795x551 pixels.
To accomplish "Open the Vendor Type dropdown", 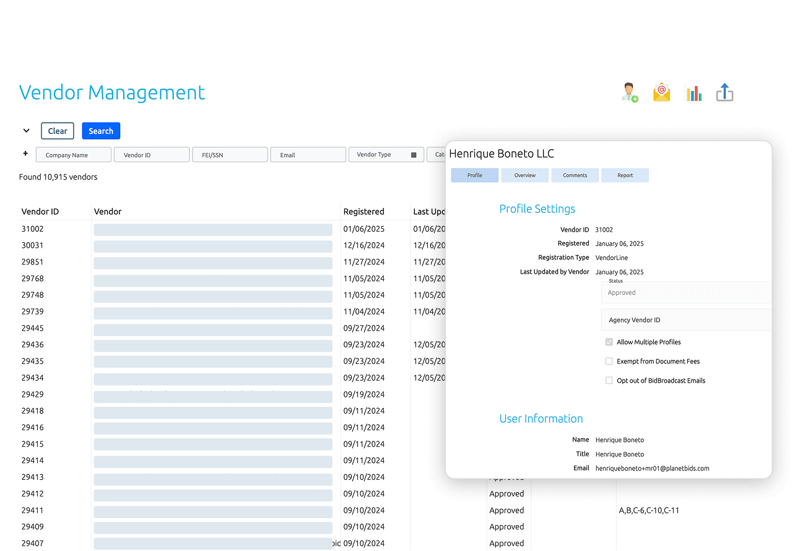I will coord(380,154).
